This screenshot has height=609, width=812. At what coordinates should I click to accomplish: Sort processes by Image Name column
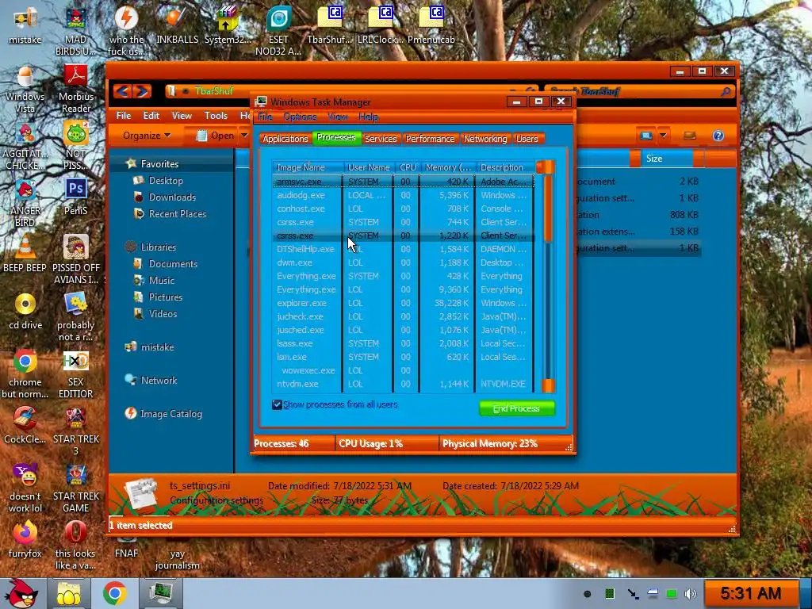coord(308,167)
